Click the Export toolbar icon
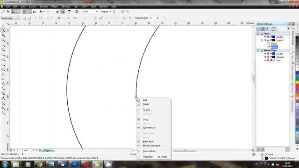Screen dimensions: 299x168 point(63,12)
